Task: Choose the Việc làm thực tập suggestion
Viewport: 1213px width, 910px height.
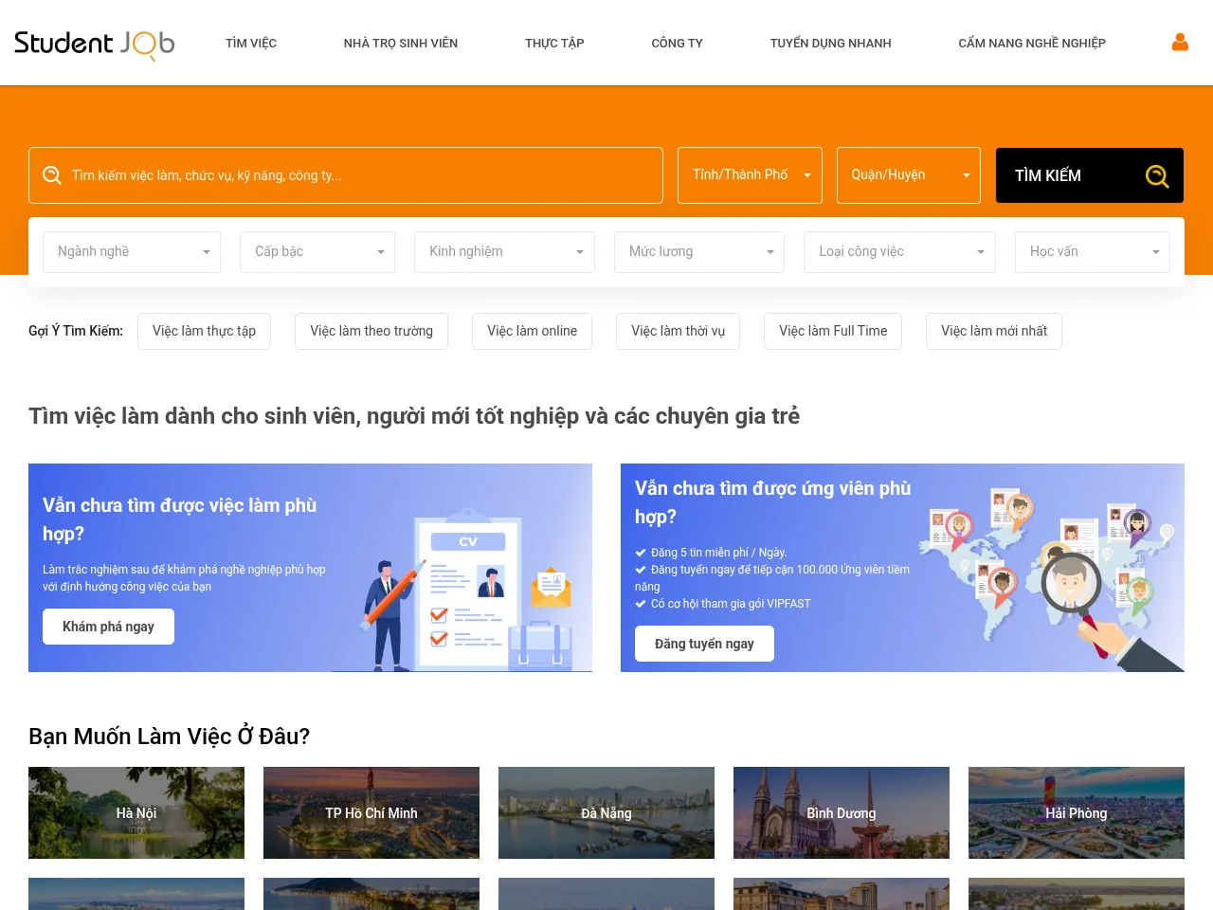Action: [x=204, y=331]
